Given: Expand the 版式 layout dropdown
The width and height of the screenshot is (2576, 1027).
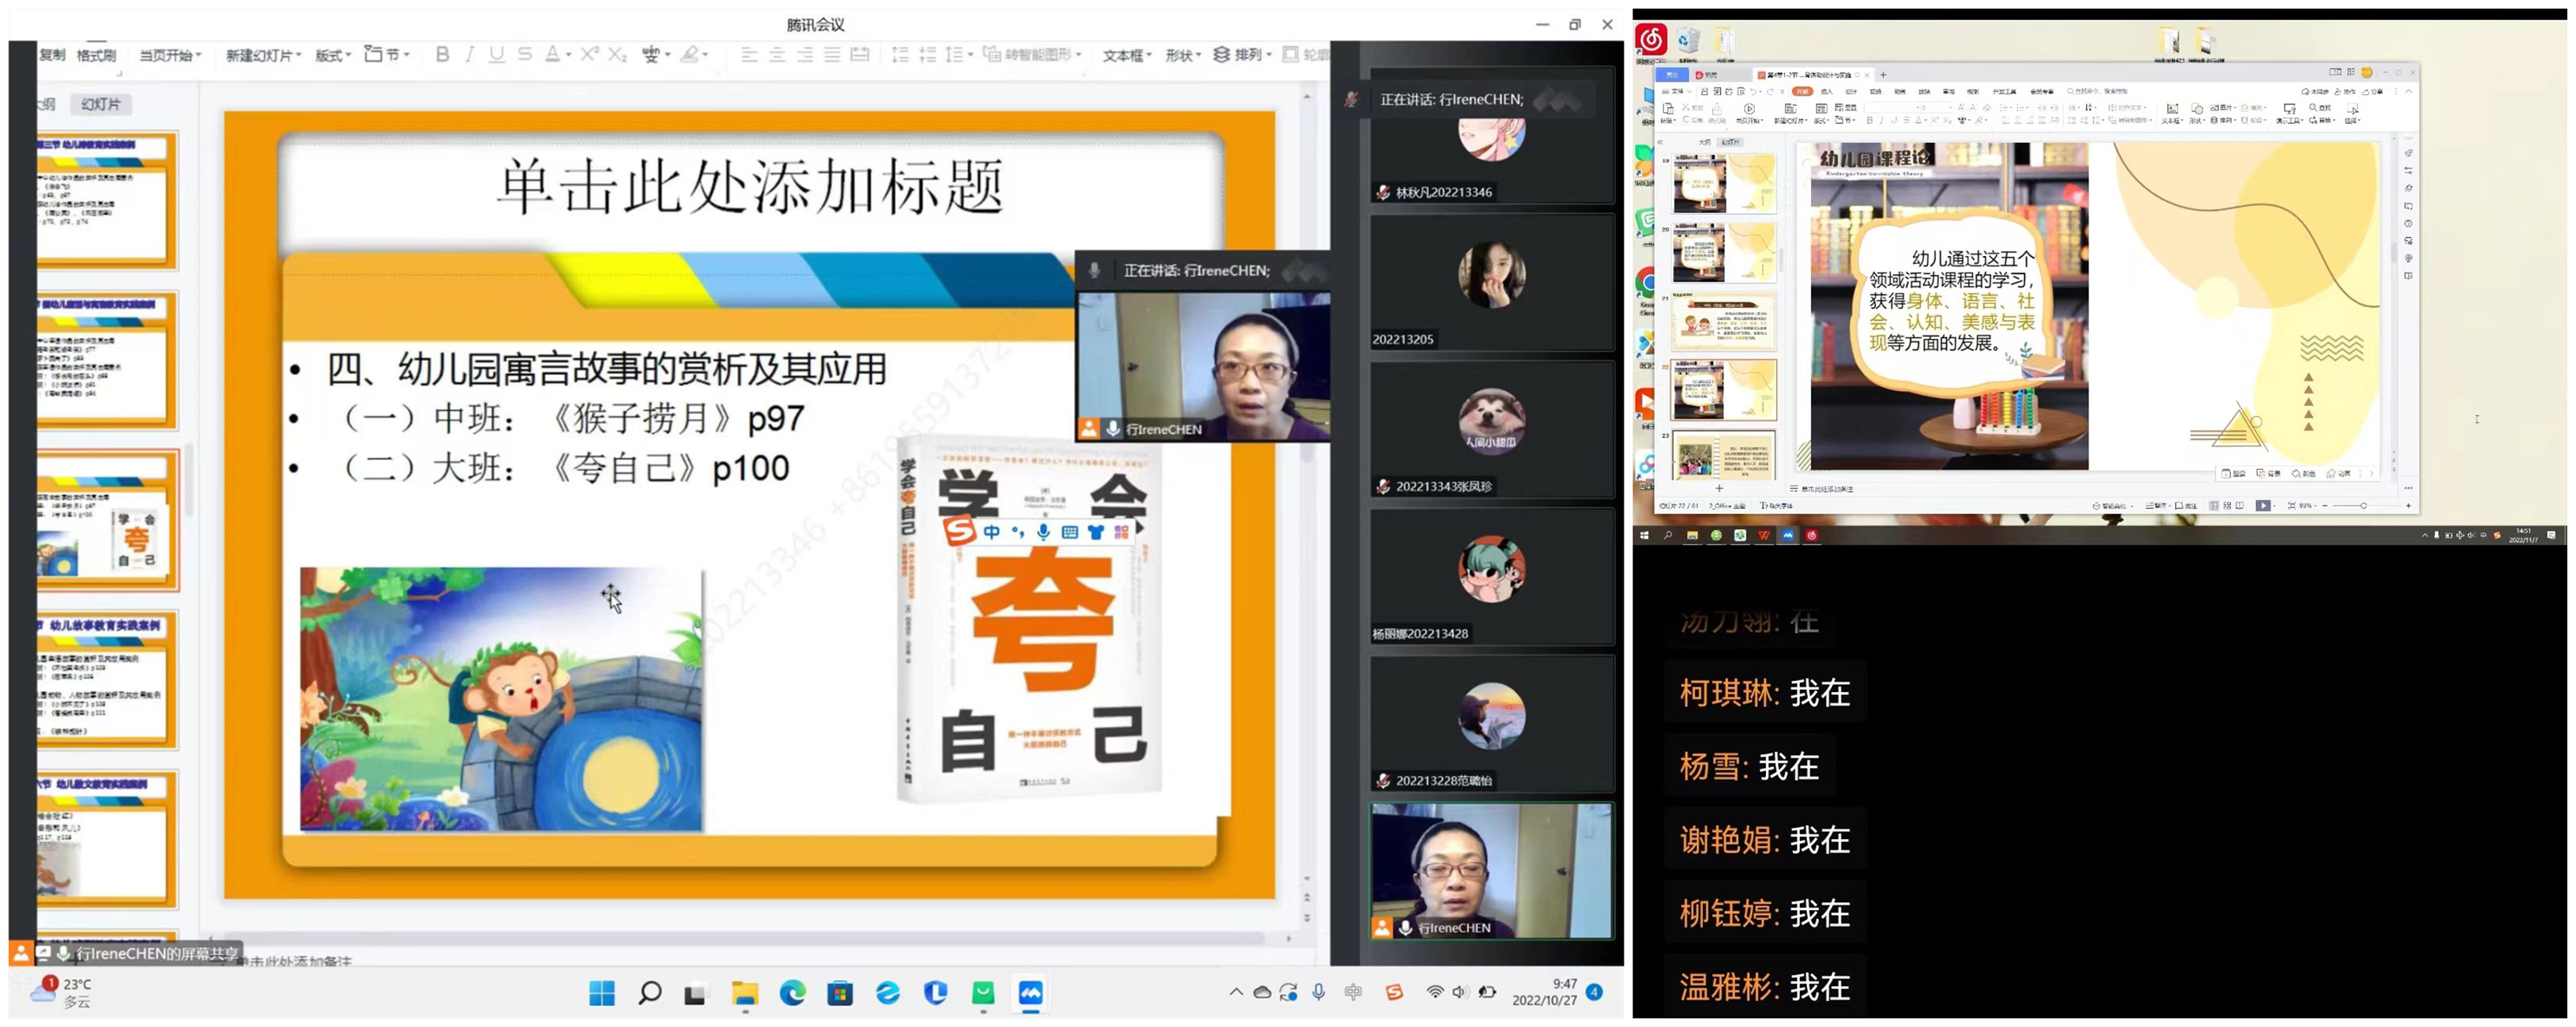Looking at the screenshot, I should pyautogui.click(x=333, y=55).
